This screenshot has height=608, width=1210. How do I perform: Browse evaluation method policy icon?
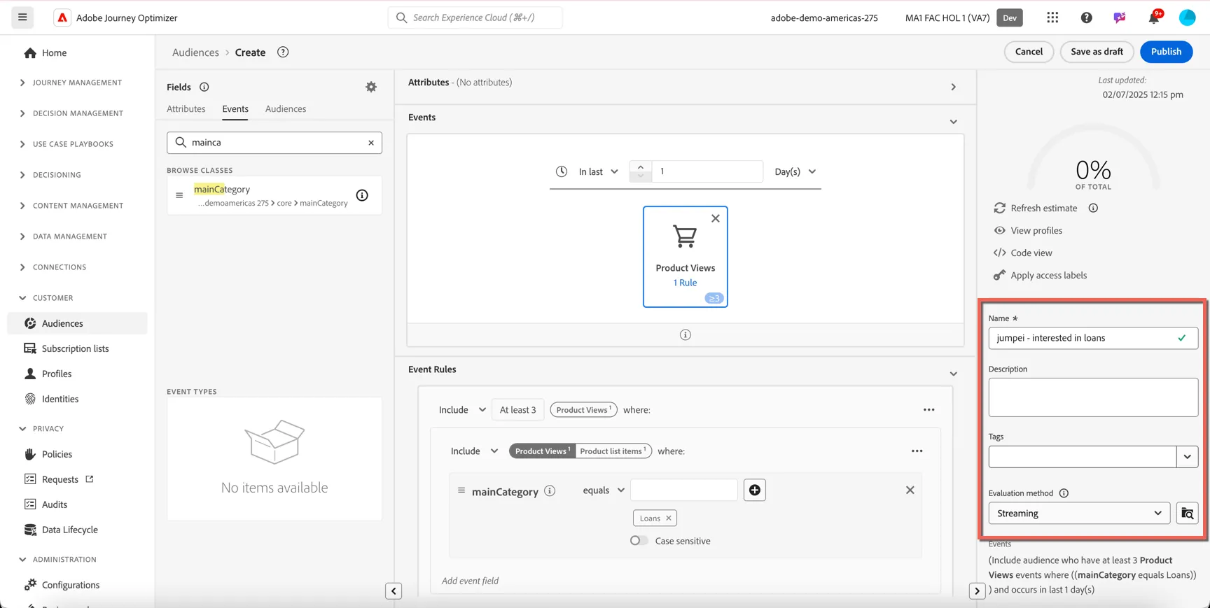[1187, 514]
